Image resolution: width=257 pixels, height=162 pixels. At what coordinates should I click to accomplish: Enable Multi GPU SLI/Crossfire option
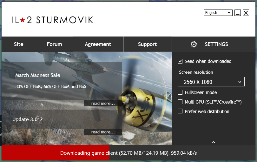pos(180,102)
